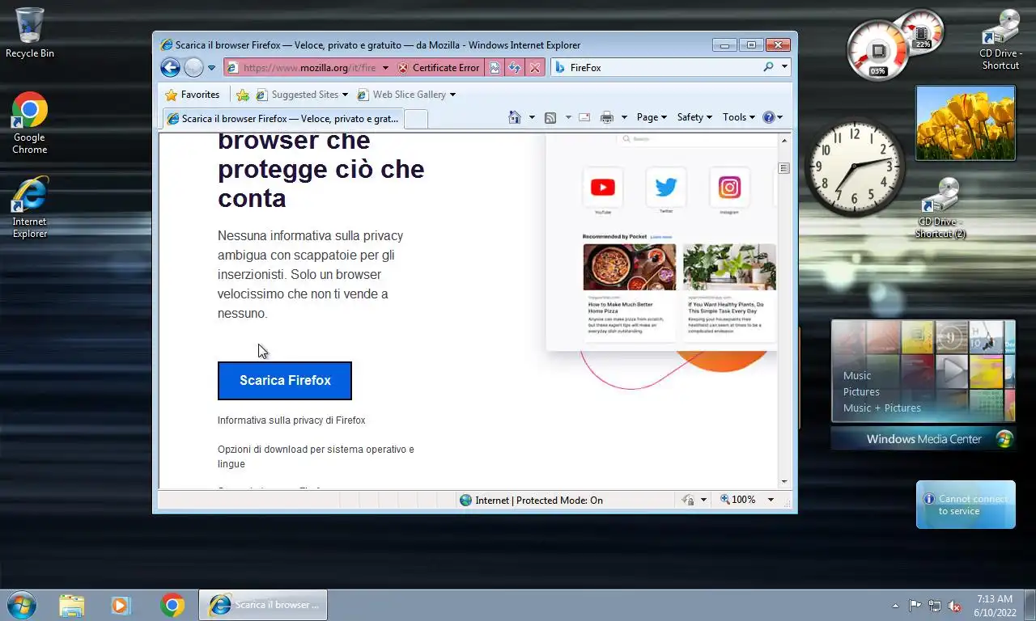Select Google Chrome desktop shortcut
Screen dimensions: 1036x621
tap(30, 123)
